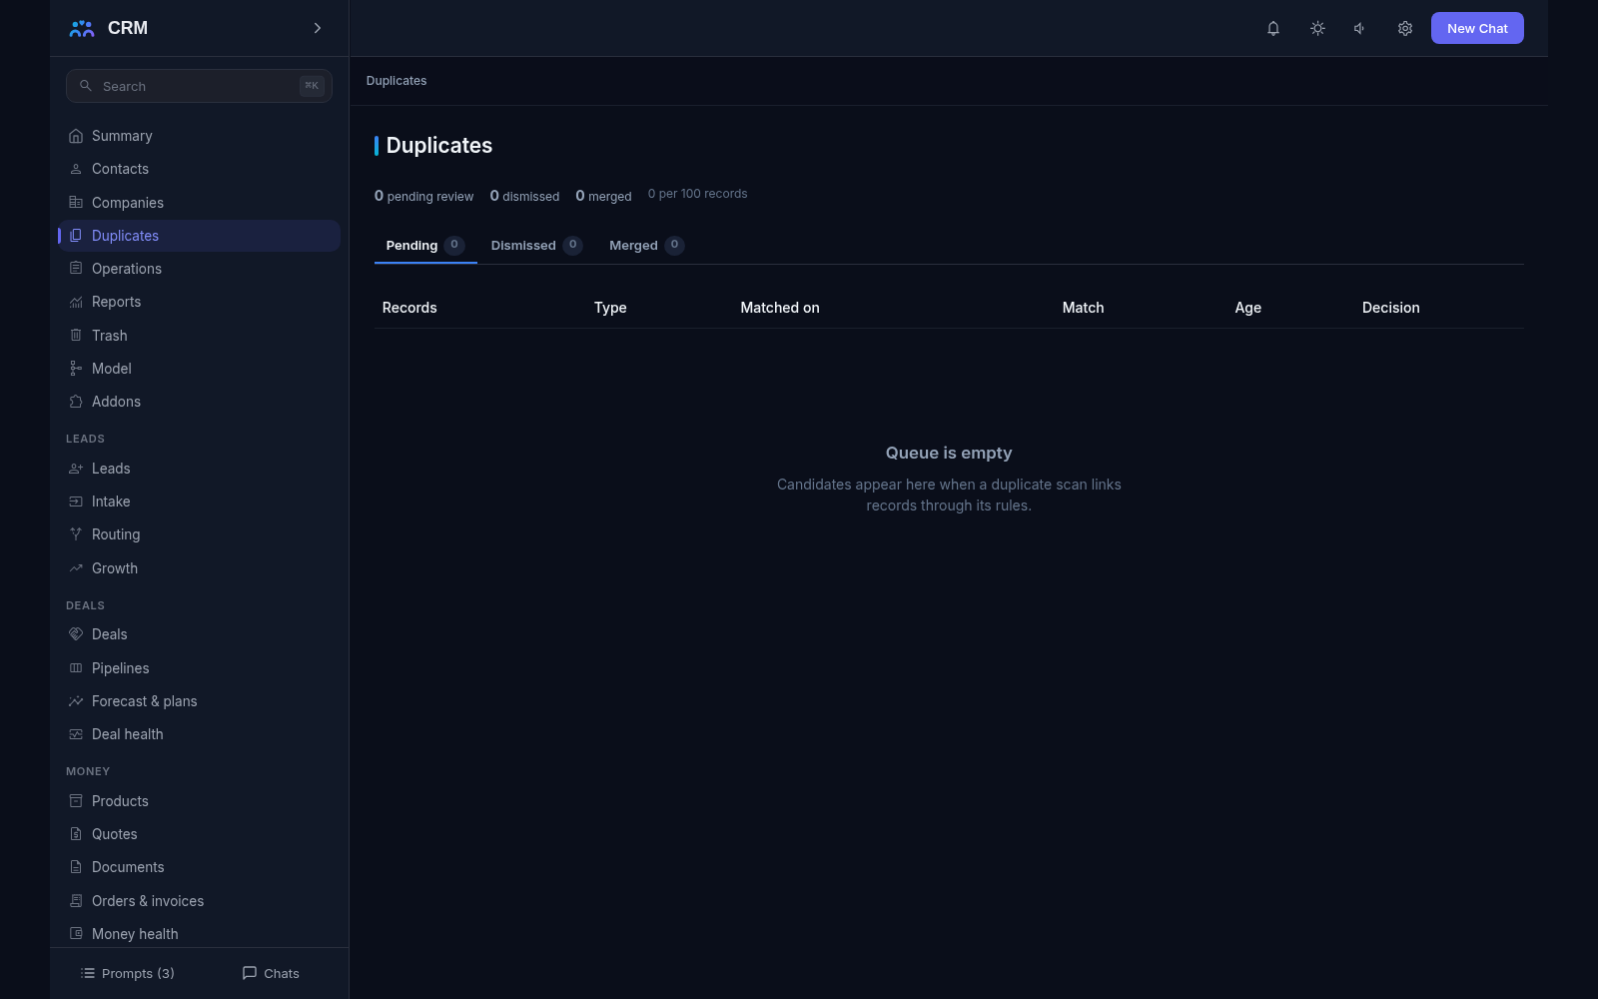Open Pipelines via columns icon

click(76, 668)
